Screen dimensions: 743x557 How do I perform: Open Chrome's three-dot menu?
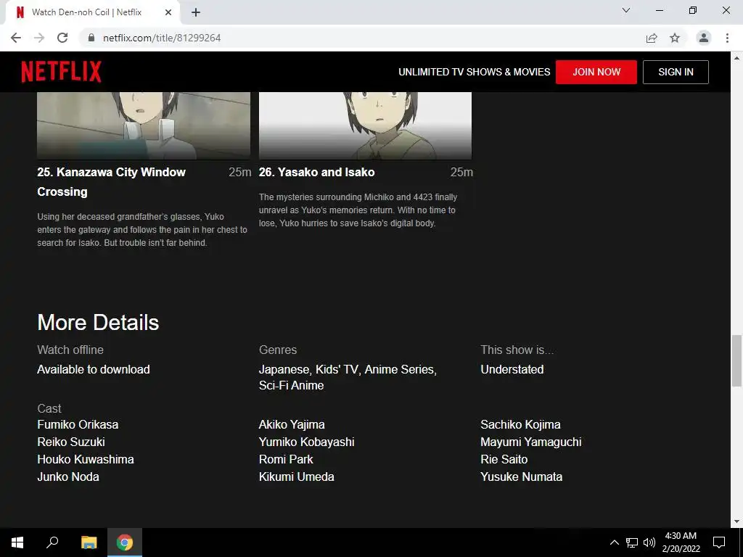727,38
